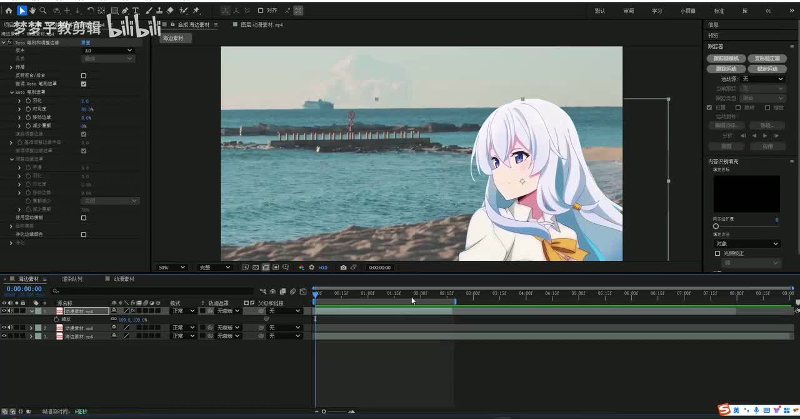Select the Roto Brush tool
Viewport: 800px width, 419px height.
[184, 11]
